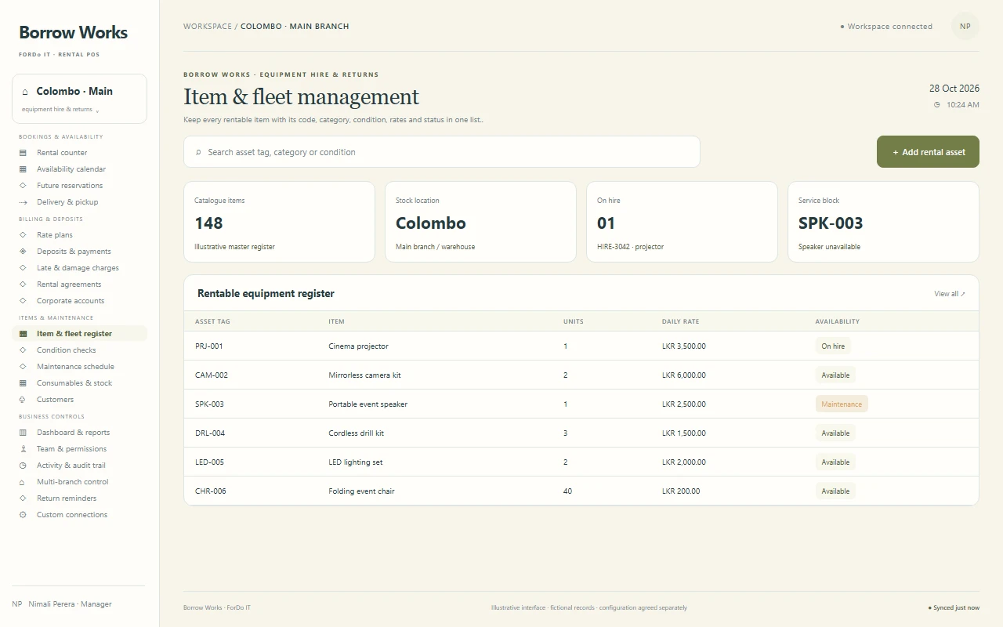This screenshot has width=1003, height=627.
Task: Click the Deposits & payments icon
Action: tap(23, 252)
